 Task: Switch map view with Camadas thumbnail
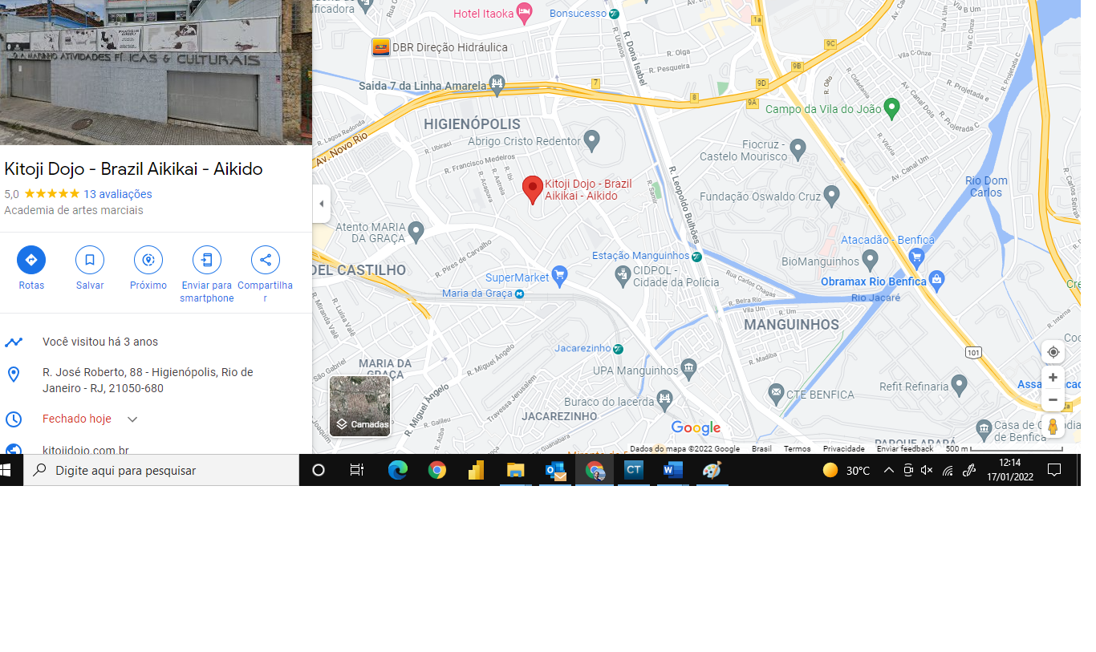point(360,406)
